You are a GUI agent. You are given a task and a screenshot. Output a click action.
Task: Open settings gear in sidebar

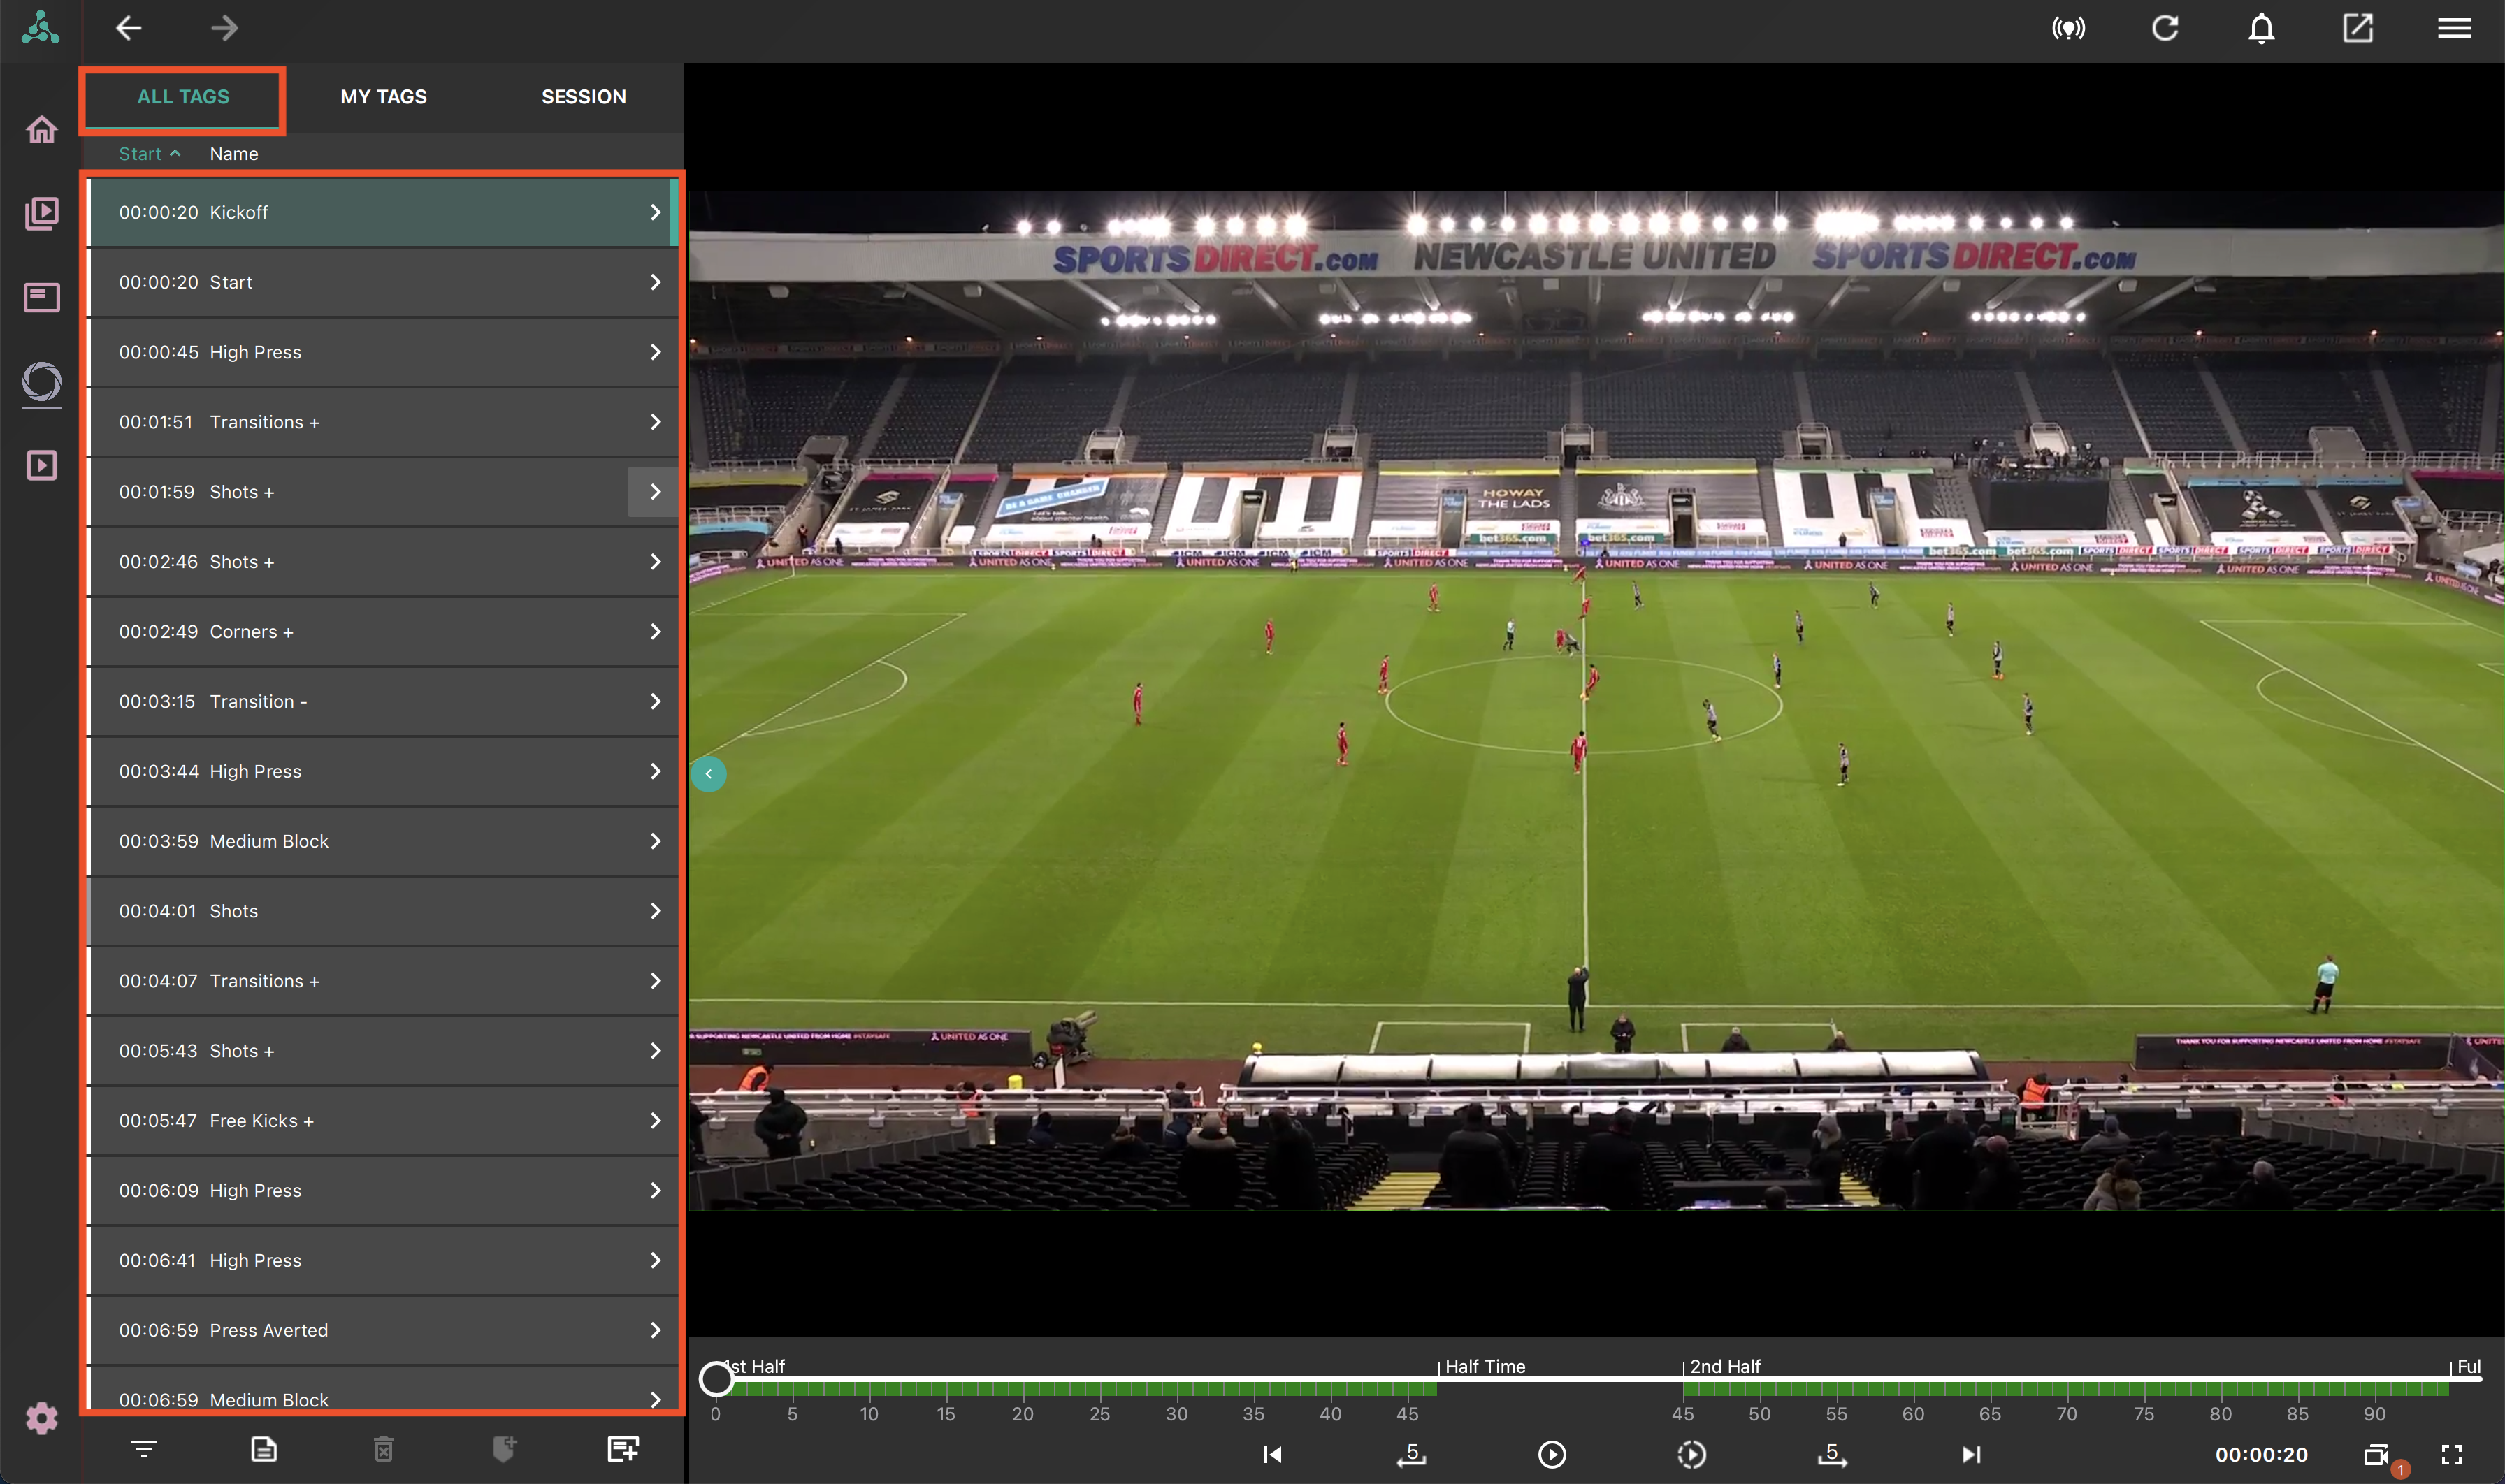(x=41, y=1417)
